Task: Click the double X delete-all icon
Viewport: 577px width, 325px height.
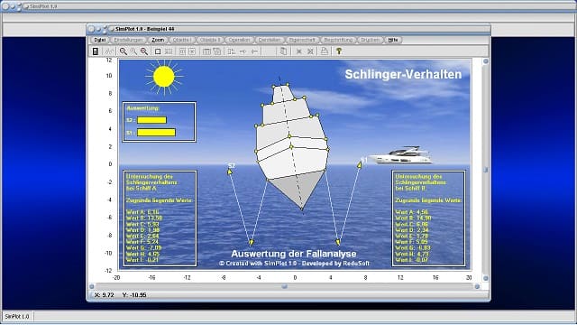Action: tap(310, 51)
